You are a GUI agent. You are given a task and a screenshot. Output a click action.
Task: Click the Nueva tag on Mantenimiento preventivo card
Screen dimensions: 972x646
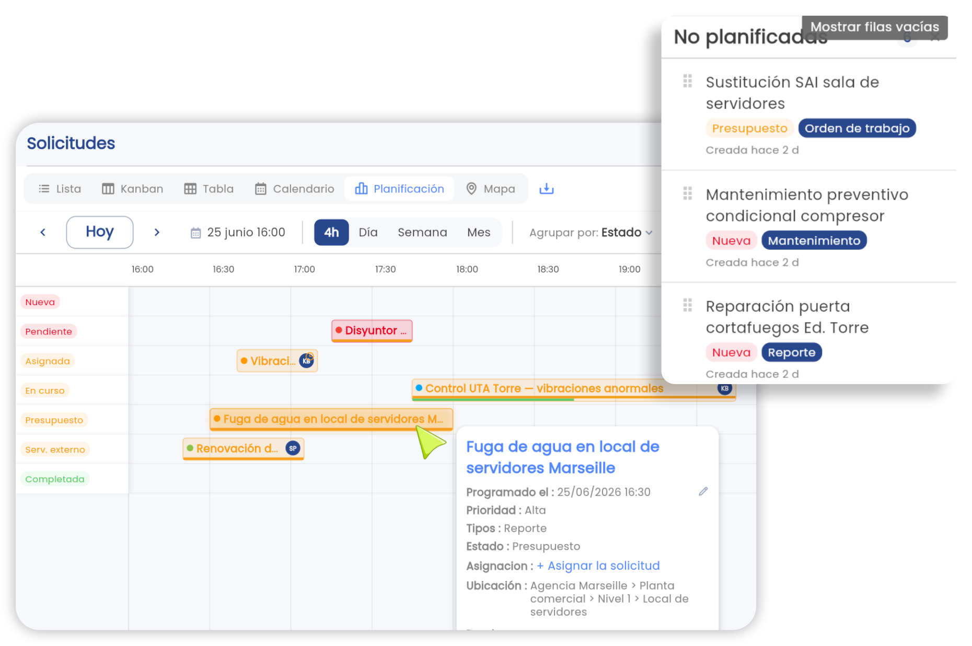(x=731, y=240)
